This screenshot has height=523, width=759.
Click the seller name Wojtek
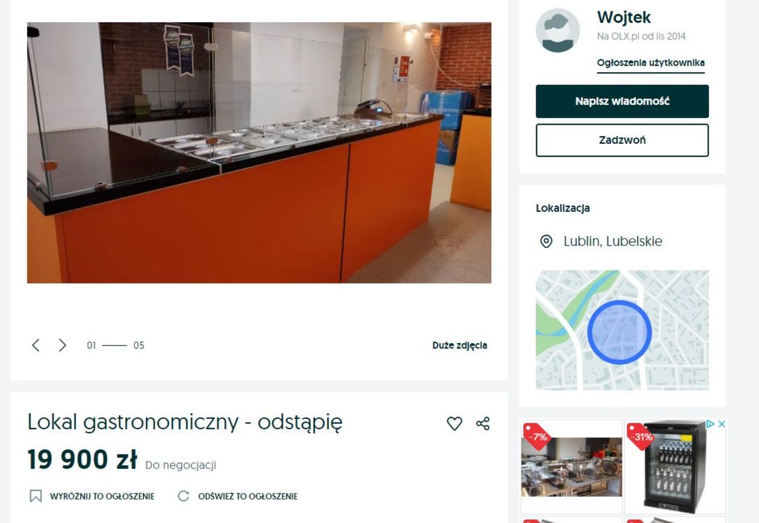tap(623, 17)
